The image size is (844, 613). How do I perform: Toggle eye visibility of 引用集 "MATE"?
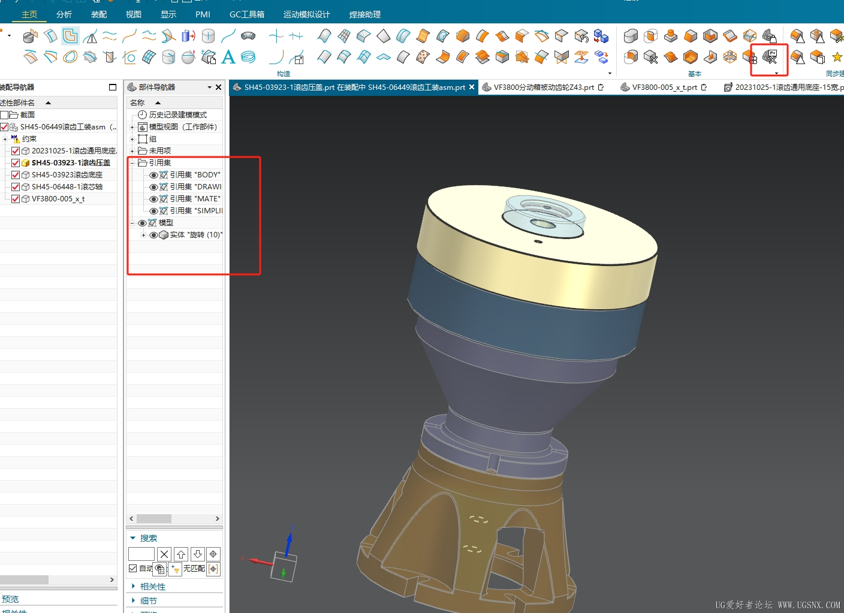point(153,199)
